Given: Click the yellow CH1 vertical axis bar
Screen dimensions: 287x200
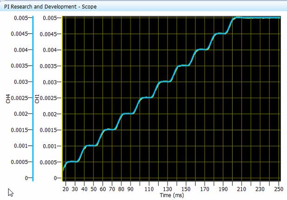Looking at the screenshot, I should click(62, 99).
